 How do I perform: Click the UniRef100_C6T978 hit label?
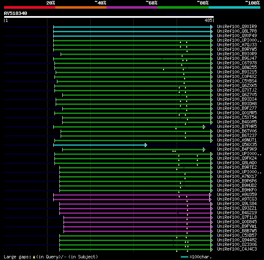[x=237, y=63]
